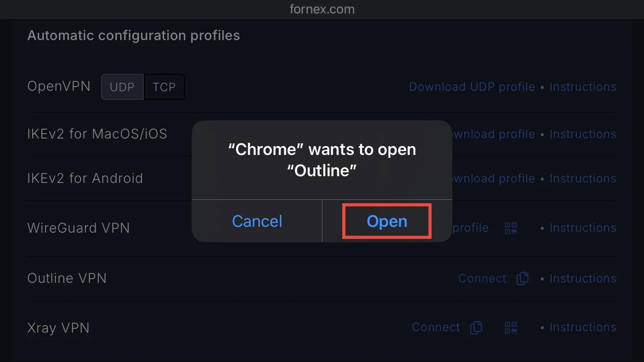Click Download UDP profile link
Image resolution: width=644 pixels, height=362 pixels.
click(472, 87)
